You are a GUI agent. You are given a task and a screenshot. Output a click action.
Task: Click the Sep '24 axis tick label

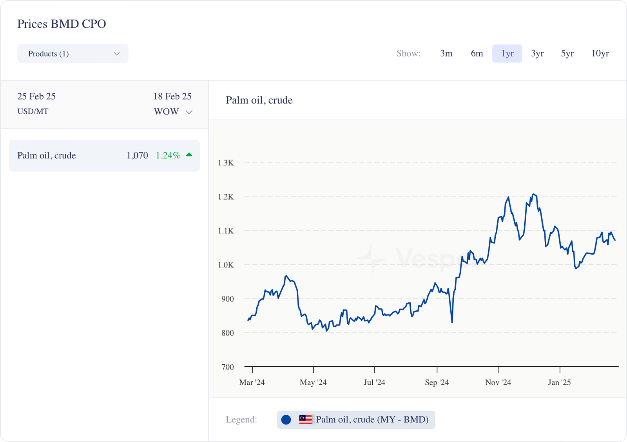point(437,382)
